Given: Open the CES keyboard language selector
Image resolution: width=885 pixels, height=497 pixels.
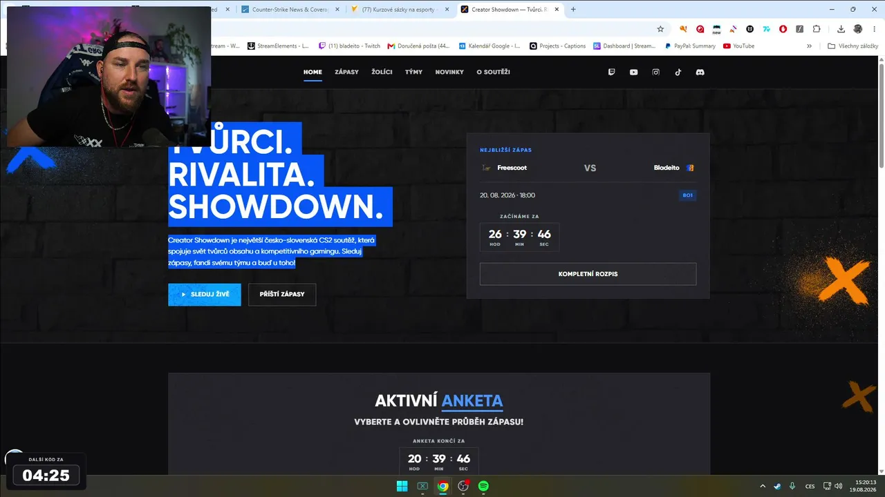Looking at the screenshot, I should [810, 486].
